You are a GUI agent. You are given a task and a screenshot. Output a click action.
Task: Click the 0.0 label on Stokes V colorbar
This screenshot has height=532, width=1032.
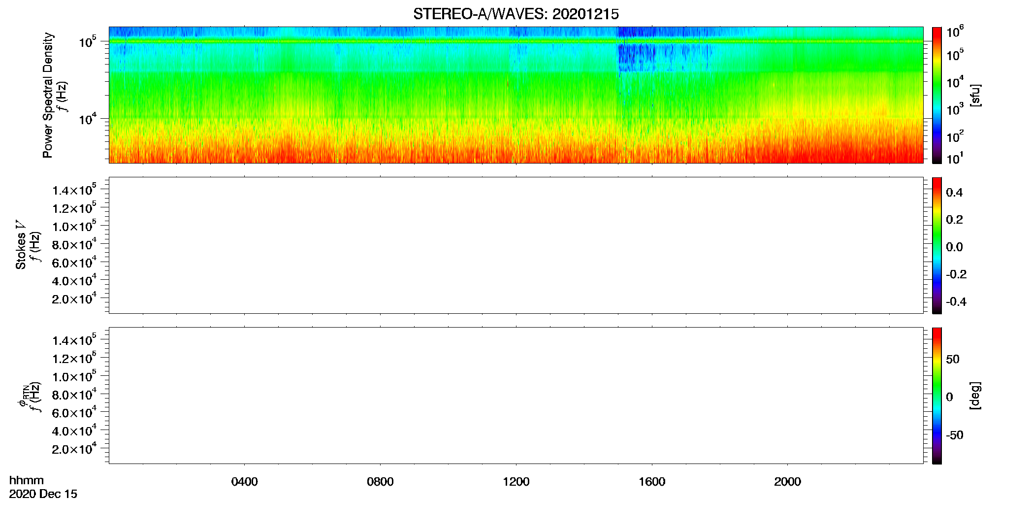point(954,247)
